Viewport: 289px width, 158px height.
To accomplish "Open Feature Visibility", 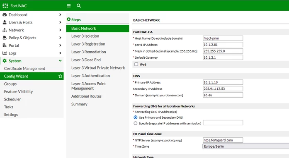I will 18,91.
